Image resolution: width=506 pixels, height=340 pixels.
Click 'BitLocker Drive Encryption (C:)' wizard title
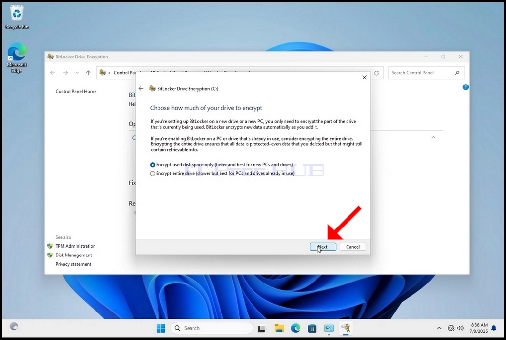pyautogui.click(x=188, y=89)
